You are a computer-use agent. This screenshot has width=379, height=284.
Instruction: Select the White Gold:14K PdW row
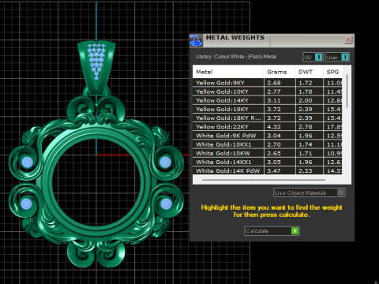pos(268,170)
